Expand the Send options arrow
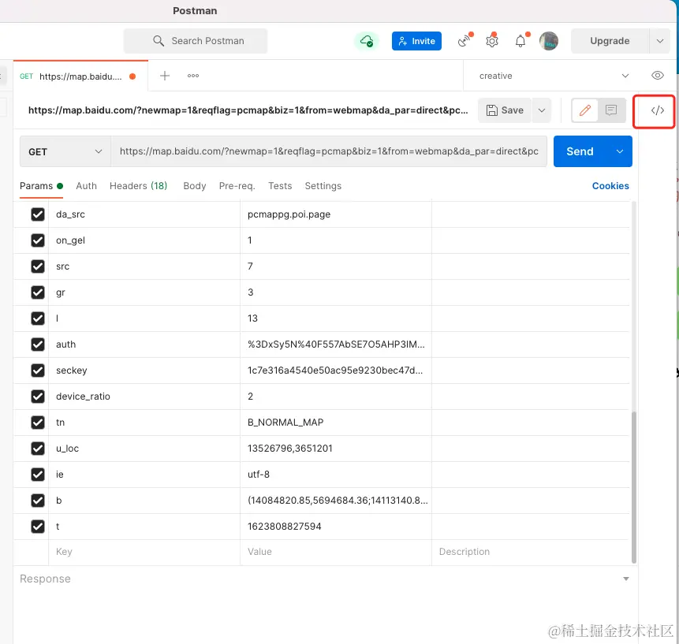679x644 pixels. [x=620, y=151]
